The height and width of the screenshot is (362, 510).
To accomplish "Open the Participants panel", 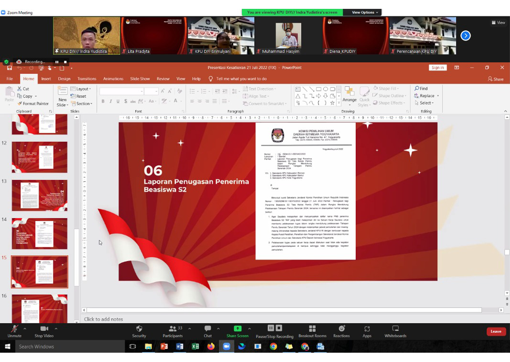I will [173, 331].
